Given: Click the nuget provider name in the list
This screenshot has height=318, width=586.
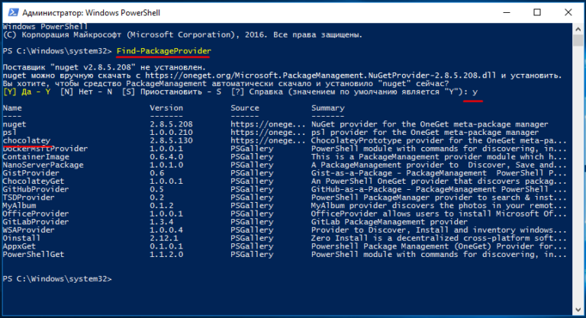Looking at the screenshot, I should coord(14,124).
